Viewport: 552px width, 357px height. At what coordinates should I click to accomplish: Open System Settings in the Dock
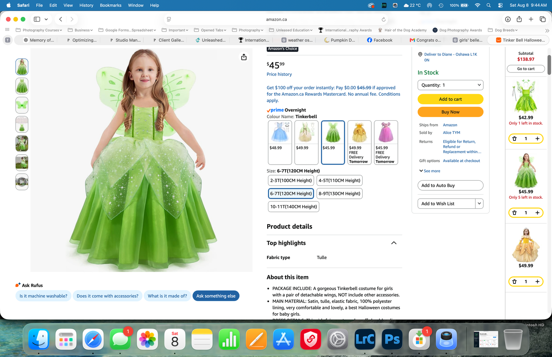(337, 339)
